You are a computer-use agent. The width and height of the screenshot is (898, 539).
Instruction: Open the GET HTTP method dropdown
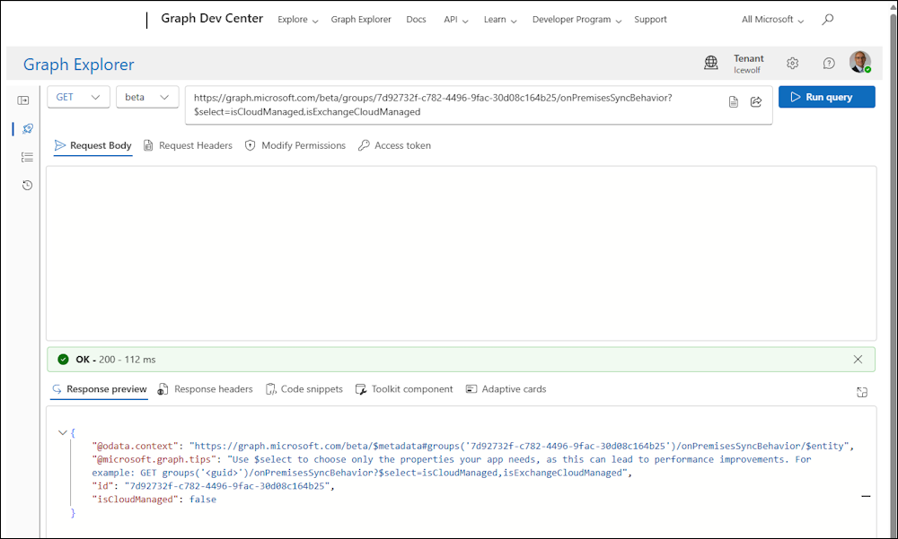click(x=78, y=97)
